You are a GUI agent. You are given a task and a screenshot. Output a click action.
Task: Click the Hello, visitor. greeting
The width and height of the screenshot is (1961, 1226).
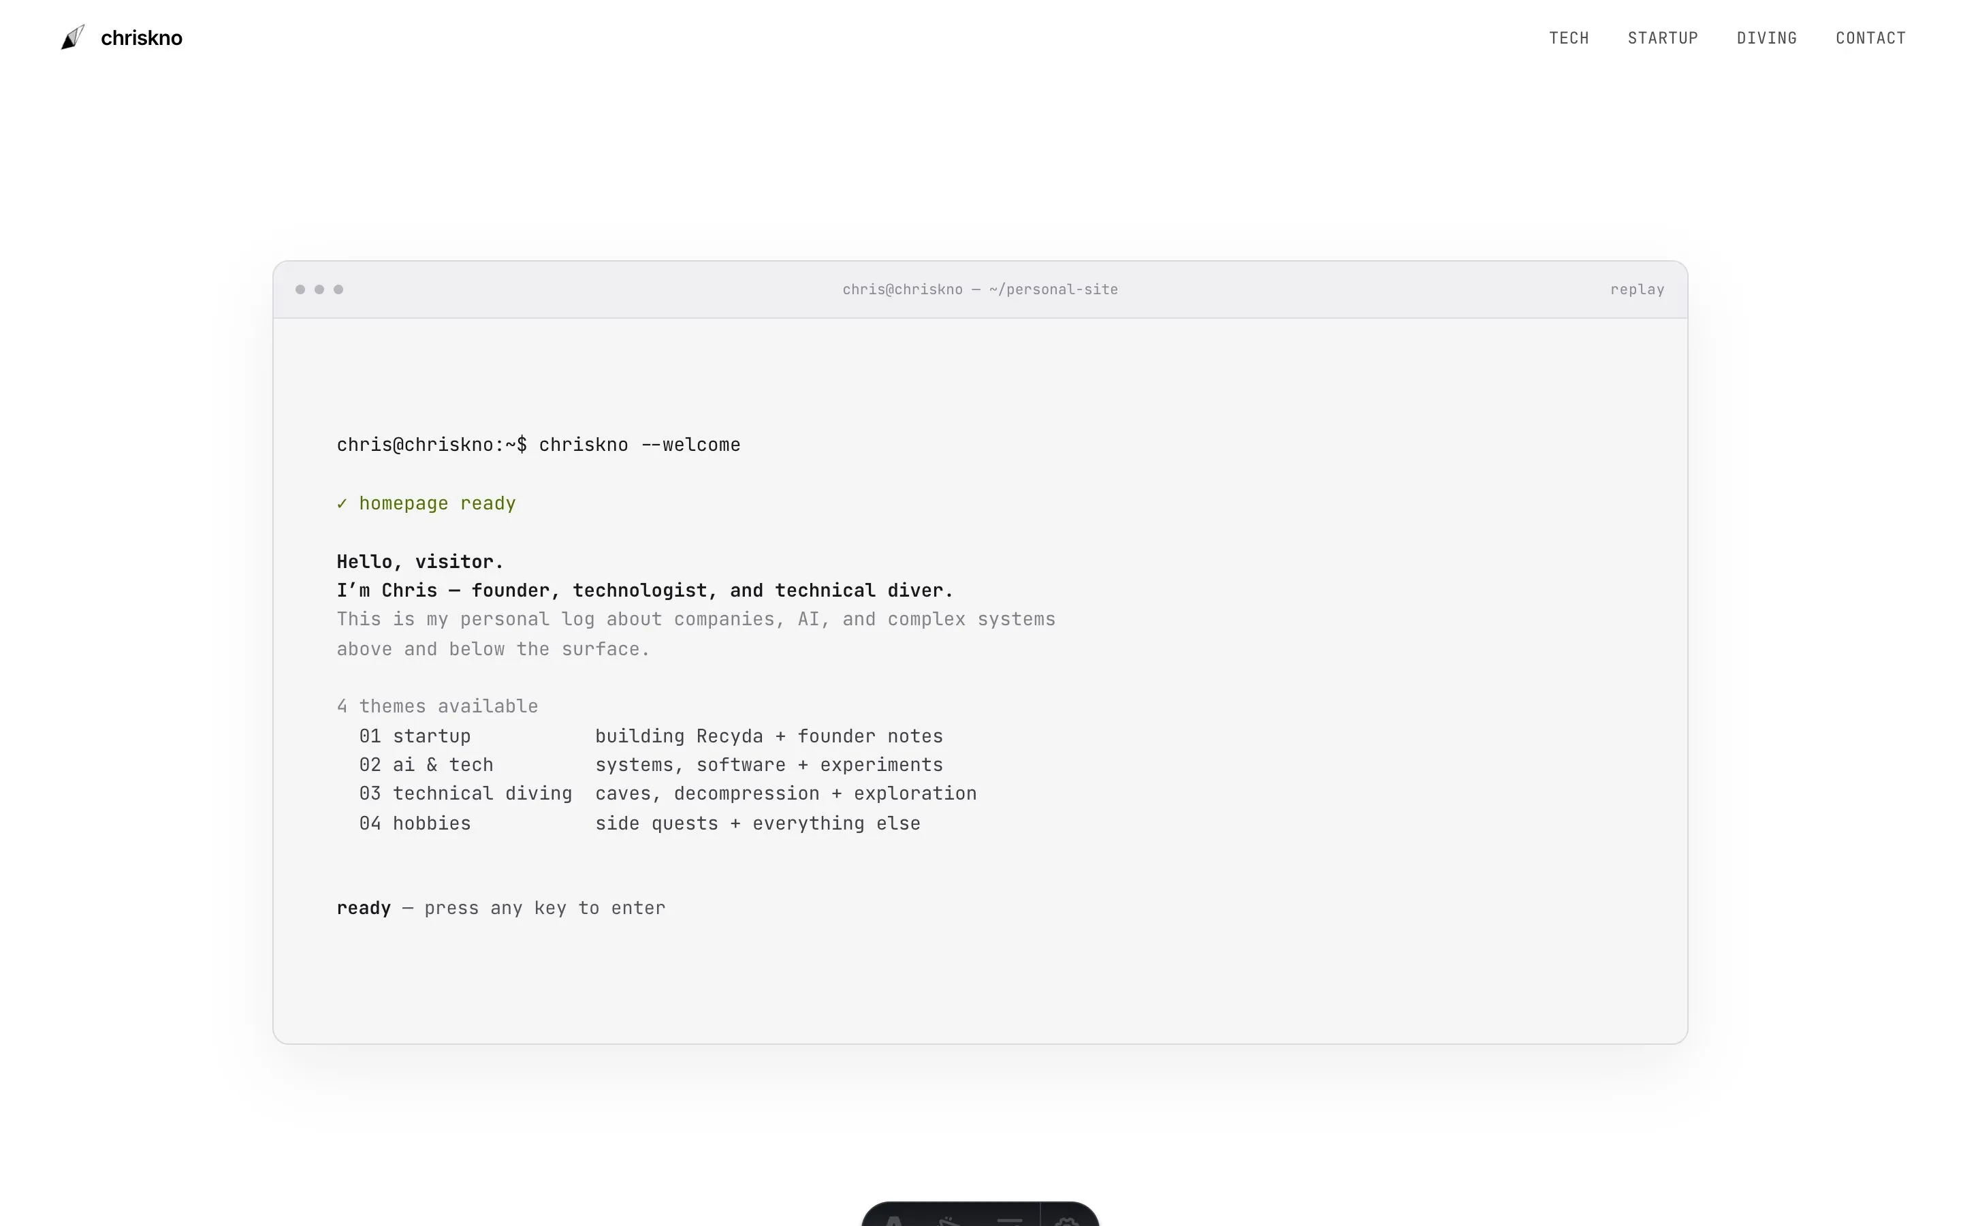(x=419, y=562)
